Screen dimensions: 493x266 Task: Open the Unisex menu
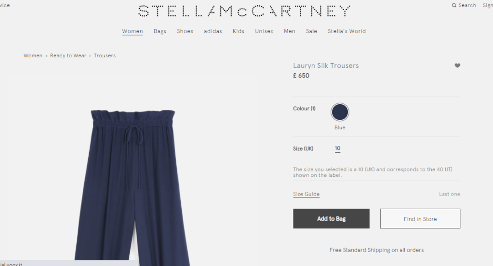[264, 31]
